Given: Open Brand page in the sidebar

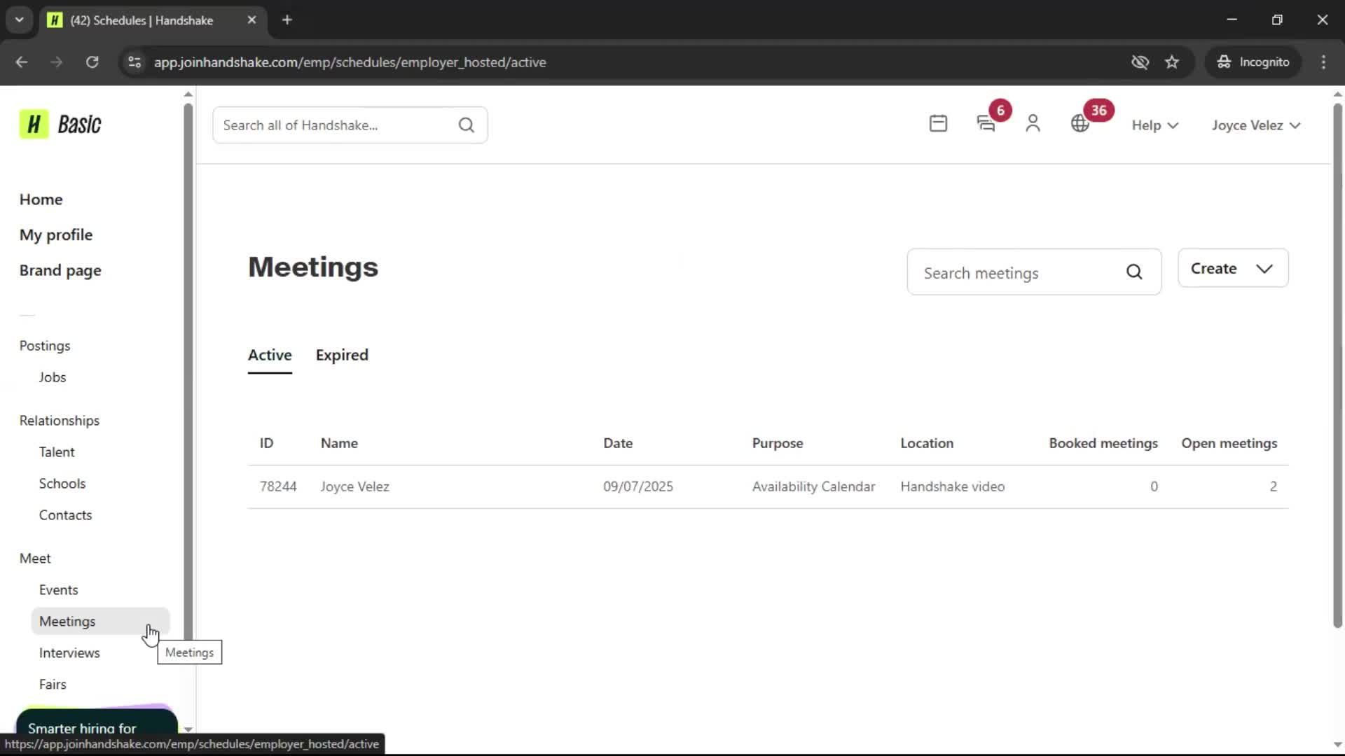Looking at the screenshot, I should pos(60,271).
